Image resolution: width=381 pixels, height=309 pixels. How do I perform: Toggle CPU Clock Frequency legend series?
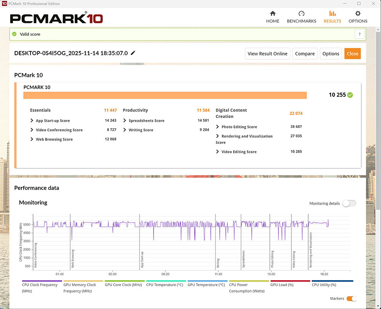(40, 285)
